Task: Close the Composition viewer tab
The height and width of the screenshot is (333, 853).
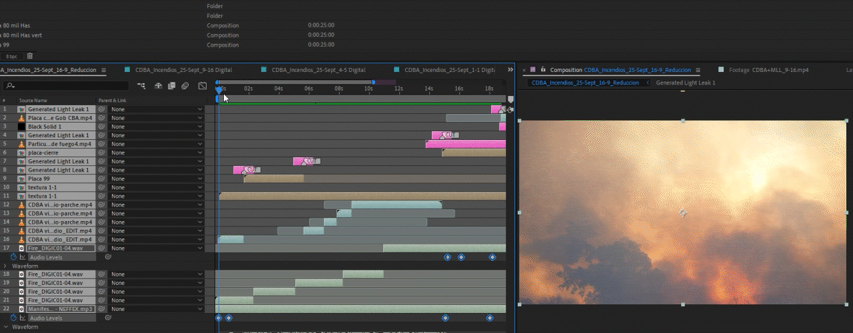Action: click(524, 69)
